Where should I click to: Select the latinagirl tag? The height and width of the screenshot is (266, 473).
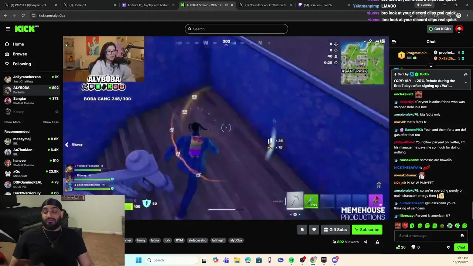tap(218, 240)
